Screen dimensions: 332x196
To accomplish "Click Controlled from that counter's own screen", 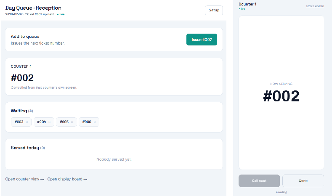I will (x=44, y=87).
